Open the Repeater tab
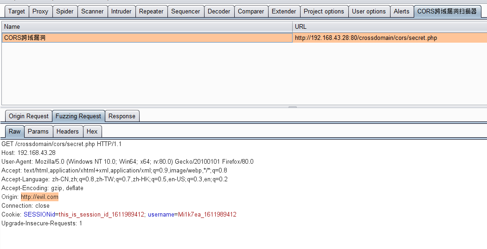The height and width of the screenshot is (249, 487). click(151, 11)
